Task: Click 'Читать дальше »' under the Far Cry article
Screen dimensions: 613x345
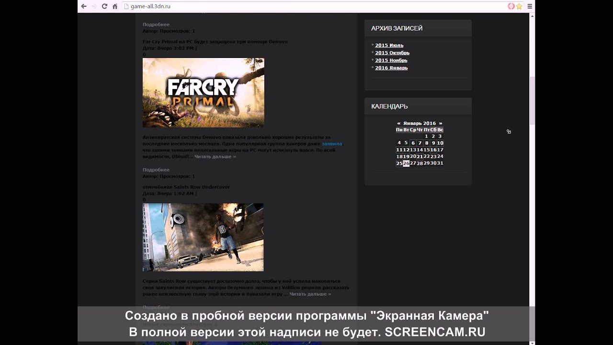Action: tap(215, 157)
